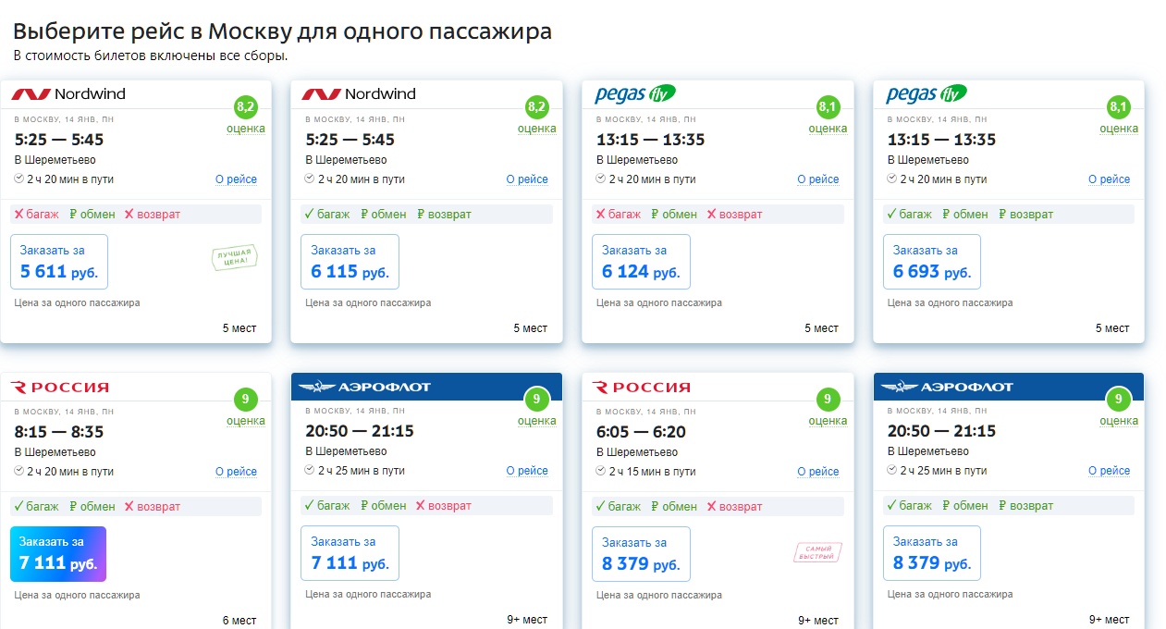
Task: Order the Аэрофлот ticket for 8 379 руб.
Action: pos(932,554)
